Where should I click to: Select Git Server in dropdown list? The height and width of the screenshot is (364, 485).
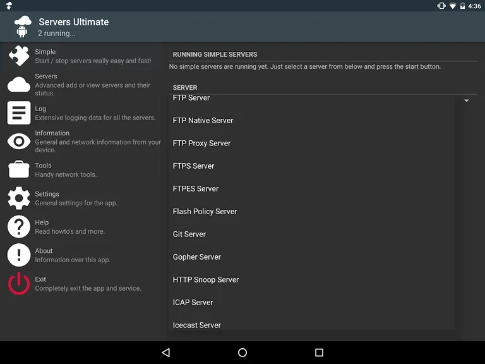pos(189,234)
